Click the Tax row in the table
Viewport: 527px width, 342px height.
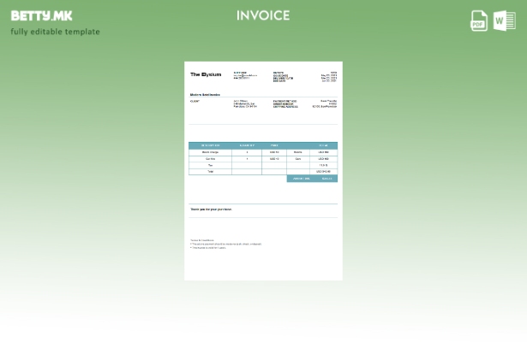tap(262, 165)
